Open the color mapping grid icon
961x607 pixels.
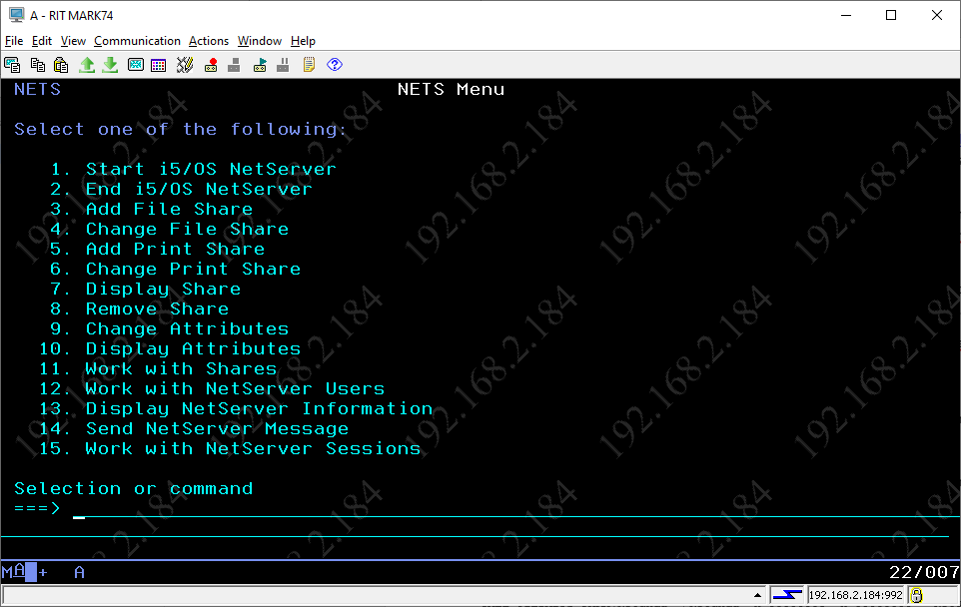coord(159,65)
